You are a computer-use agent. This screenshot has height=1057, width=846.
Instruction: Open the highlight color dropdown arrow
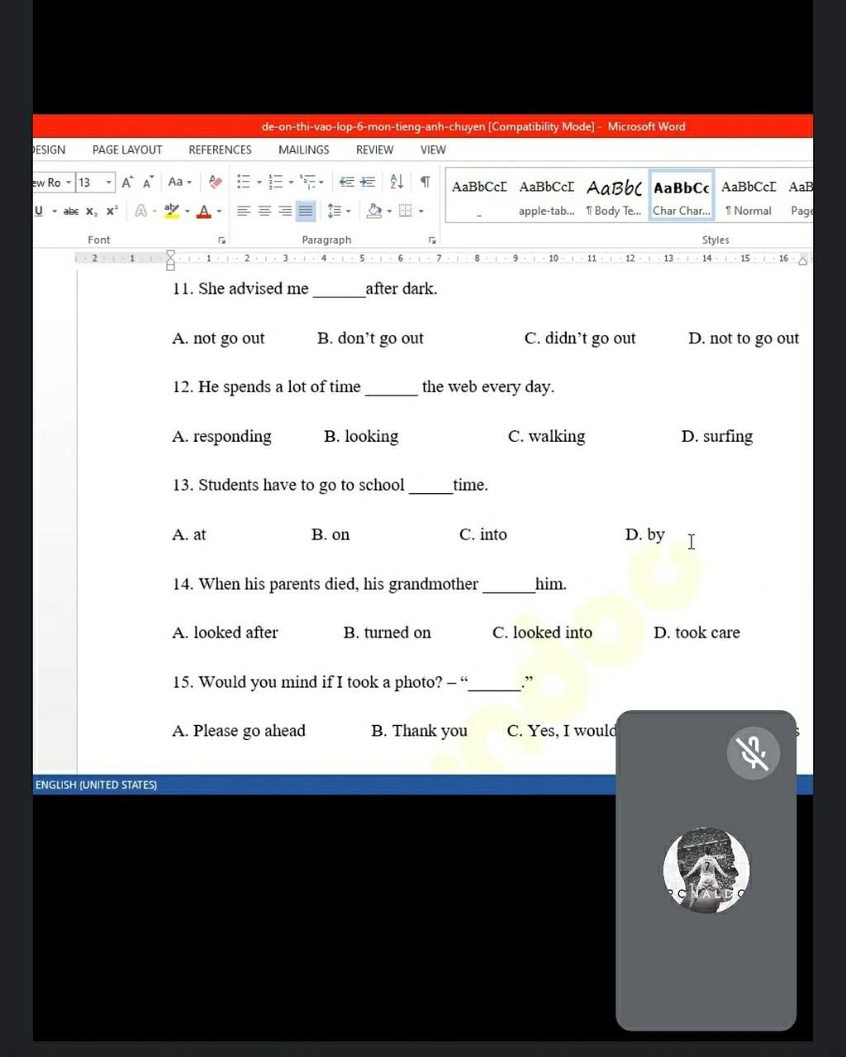187,211
